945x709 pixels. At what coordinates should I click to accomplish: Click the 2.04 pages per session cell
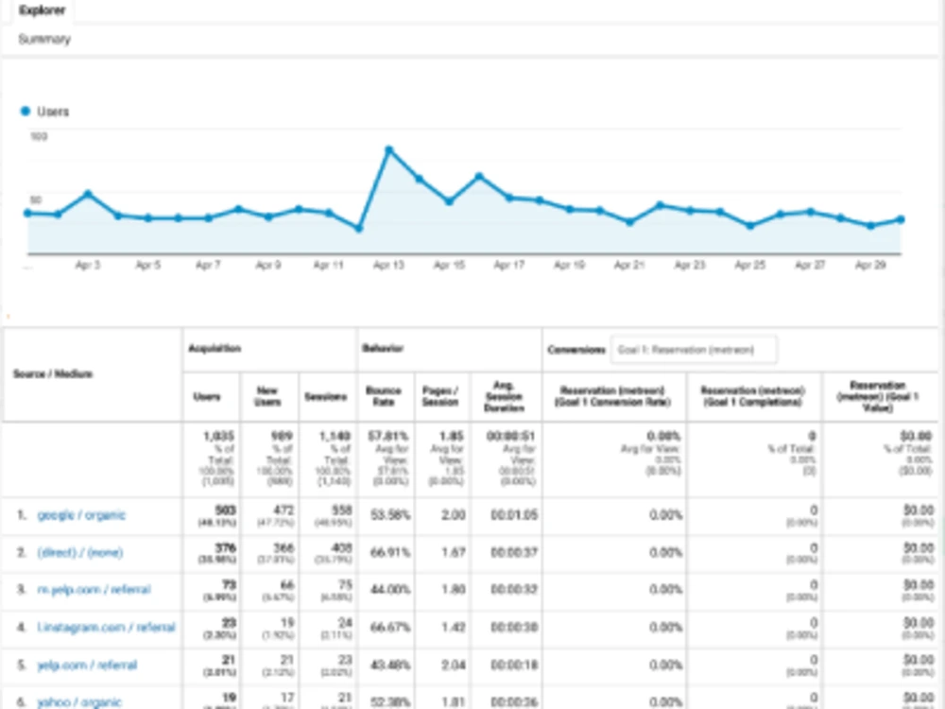[454, 665]
